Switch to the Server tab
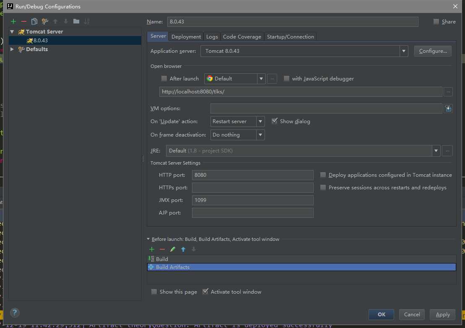This screenshot has width=465, height=328. click(x=158, y=36)
